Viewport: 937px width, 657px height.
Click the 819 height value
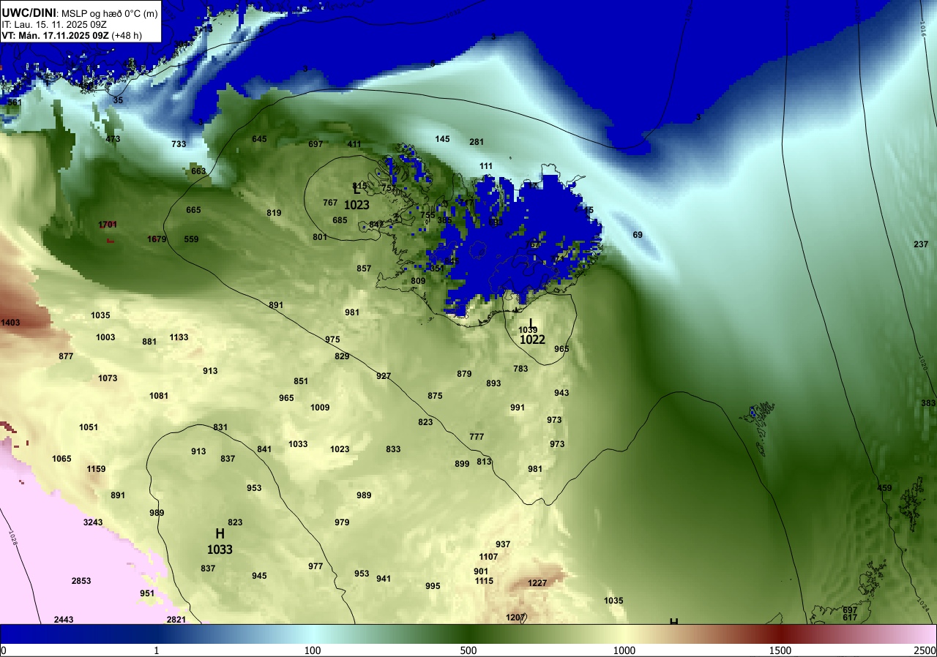tap(274, 213)
